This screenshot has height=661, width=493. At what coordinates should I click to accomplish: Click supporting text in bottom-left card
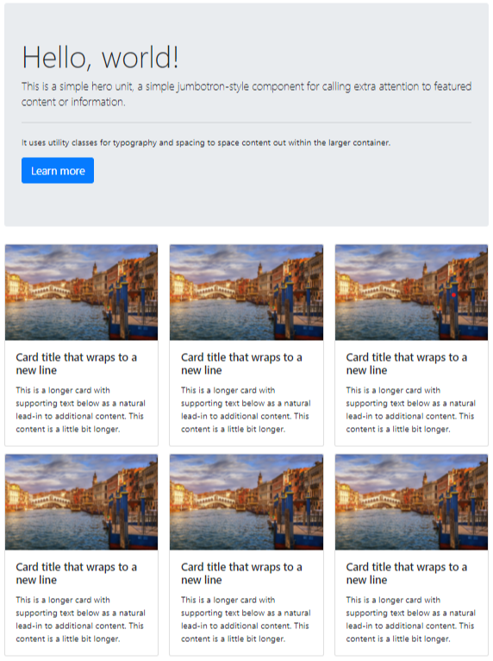[81, 619]
